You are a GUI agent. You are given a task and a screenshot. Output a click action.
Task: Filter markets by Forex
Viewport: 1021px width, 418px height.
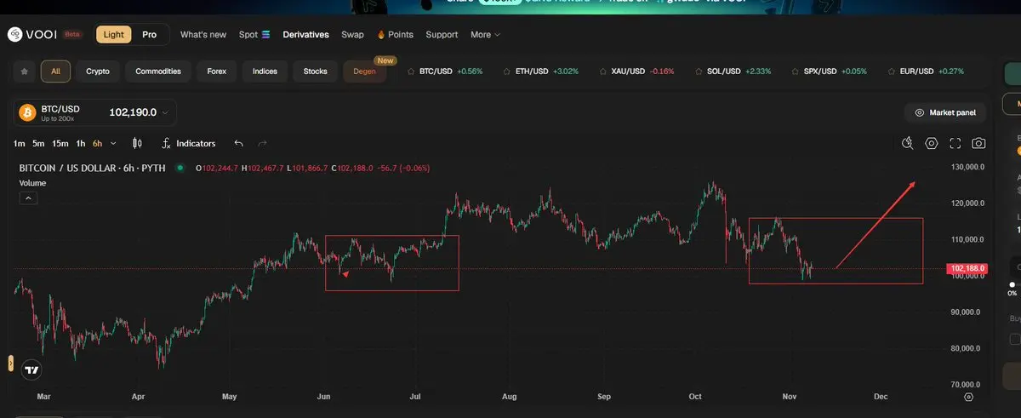(x=217, y=72)
